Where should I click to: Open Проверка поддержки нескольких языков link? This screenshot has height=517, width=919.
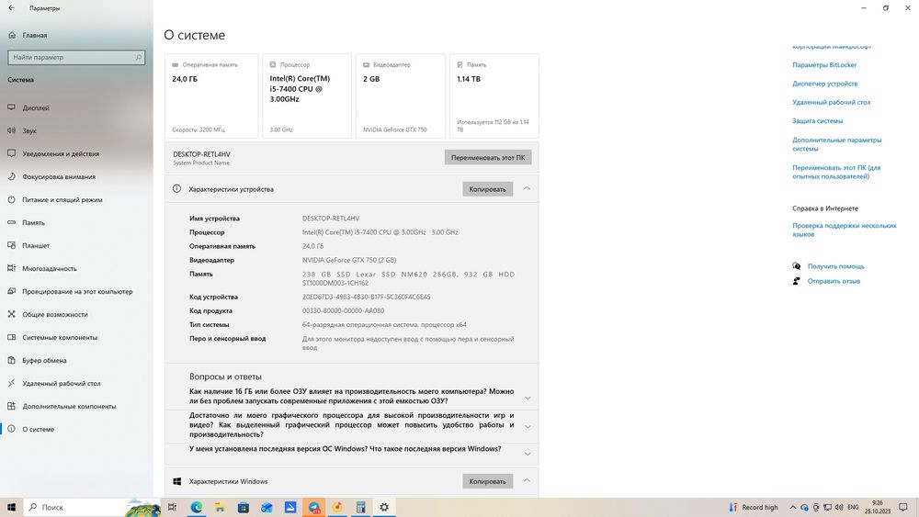[845, 230]
